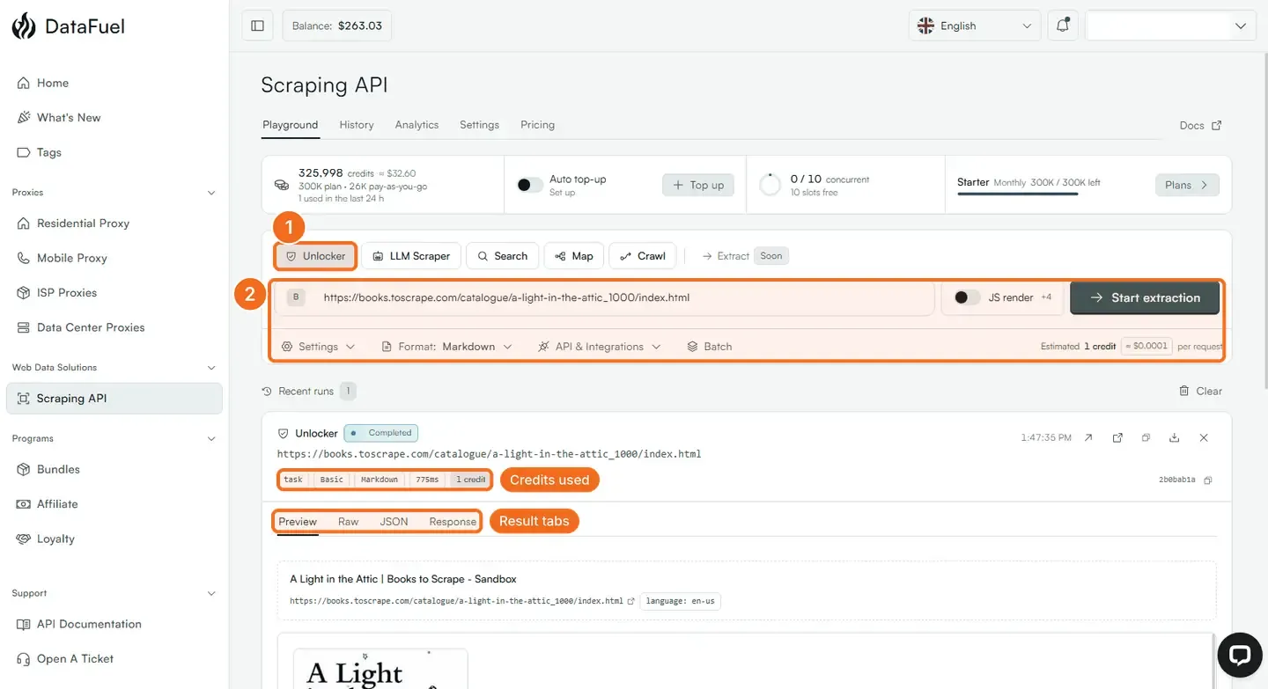
Task: Expand the API & Integrations dropdown
Action: (599, 347)
